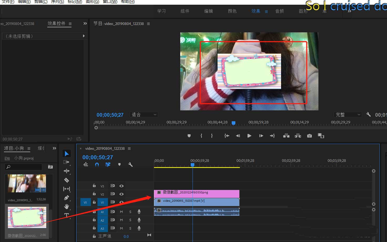Select the Hand tool
The image size is (387, 242).
point(67,207)
